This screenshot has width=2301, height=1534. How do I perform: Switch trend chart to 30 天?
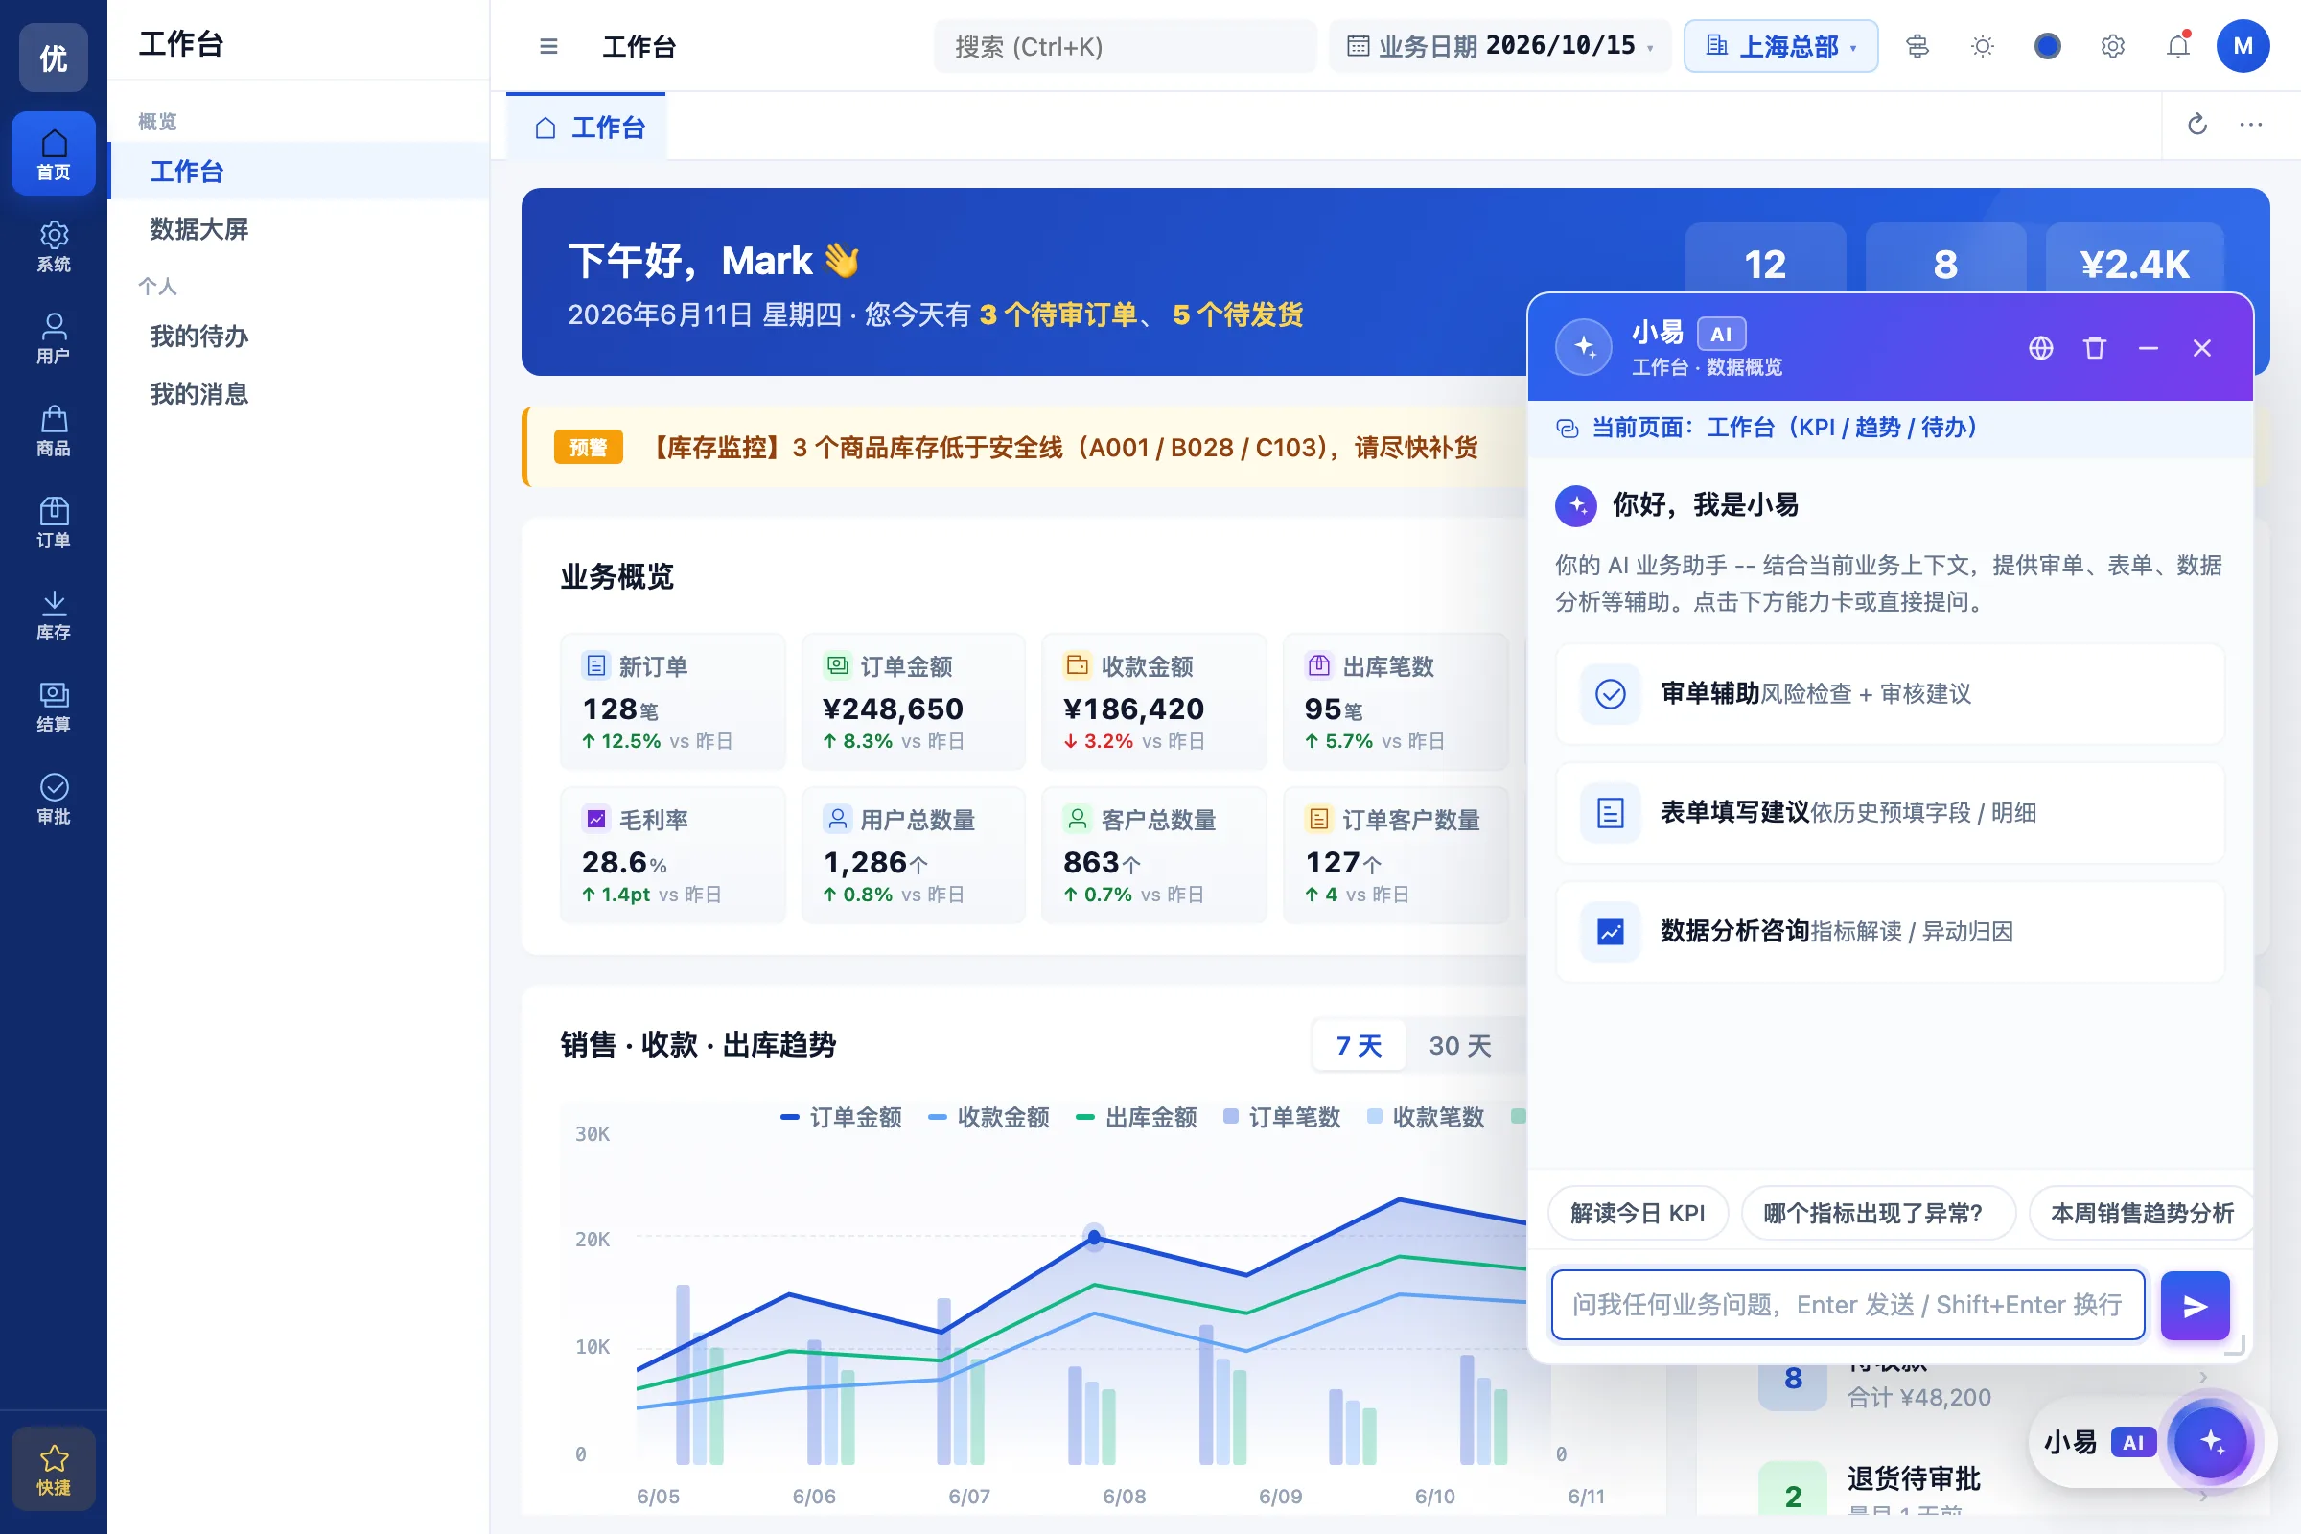[1459, 1046]
